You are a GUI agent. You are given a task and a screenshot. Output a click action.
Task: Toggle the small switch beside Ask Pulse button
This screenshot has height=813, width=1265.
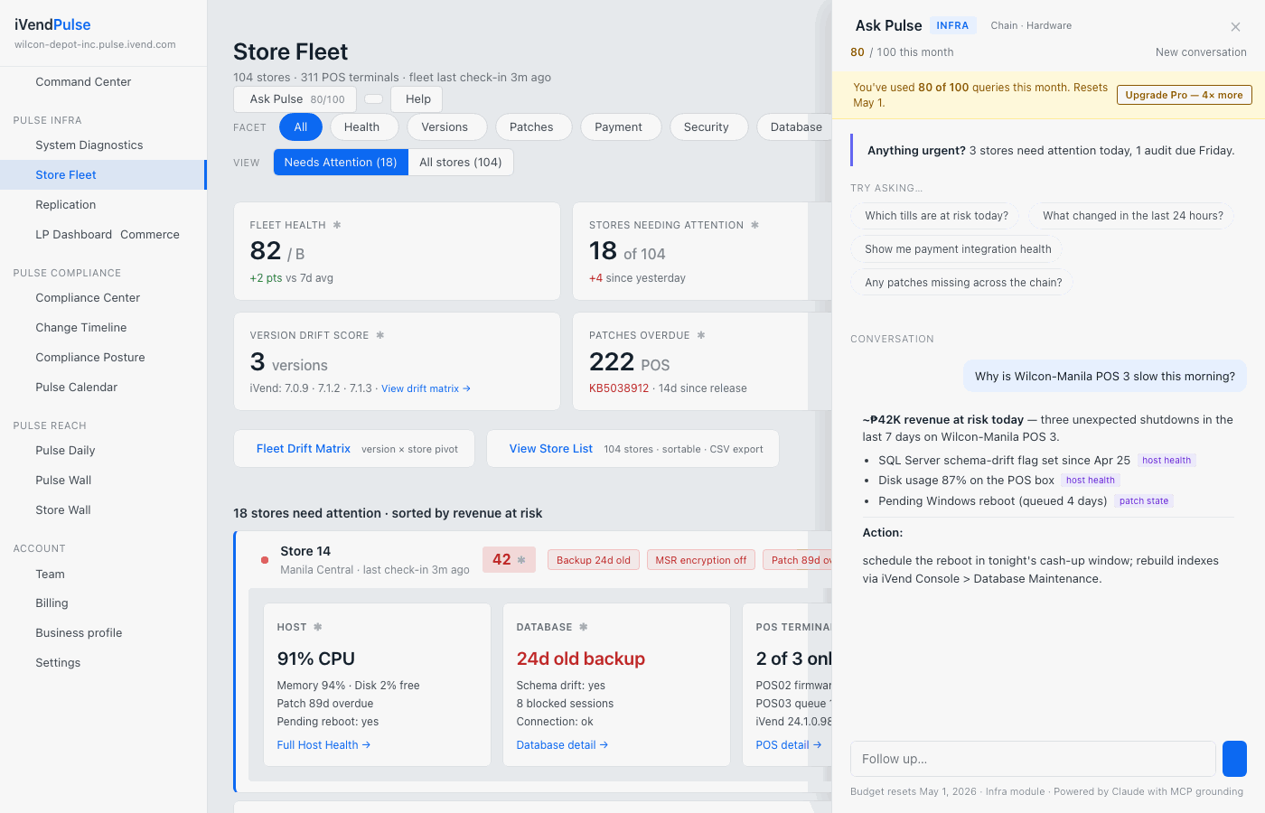coord(373,99)
